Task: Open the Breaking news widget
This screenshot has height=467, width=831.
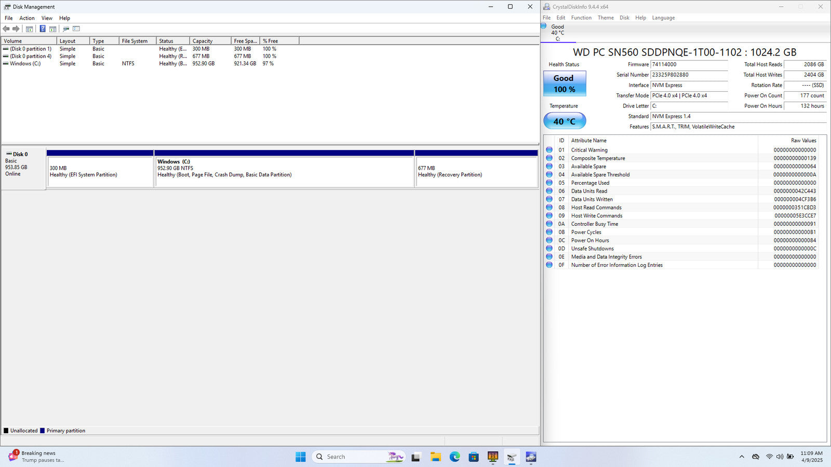Action: click(x=36, y=457)
